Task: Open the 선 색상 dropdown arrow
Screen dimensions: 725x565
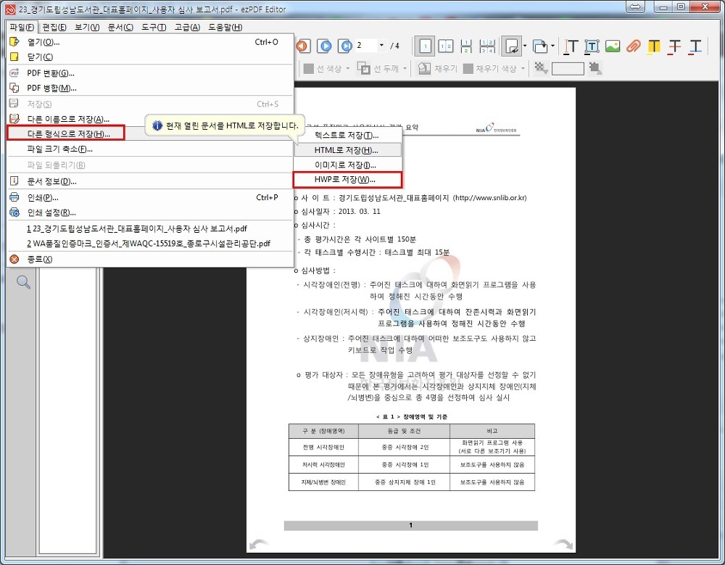Action: point(348,68)
